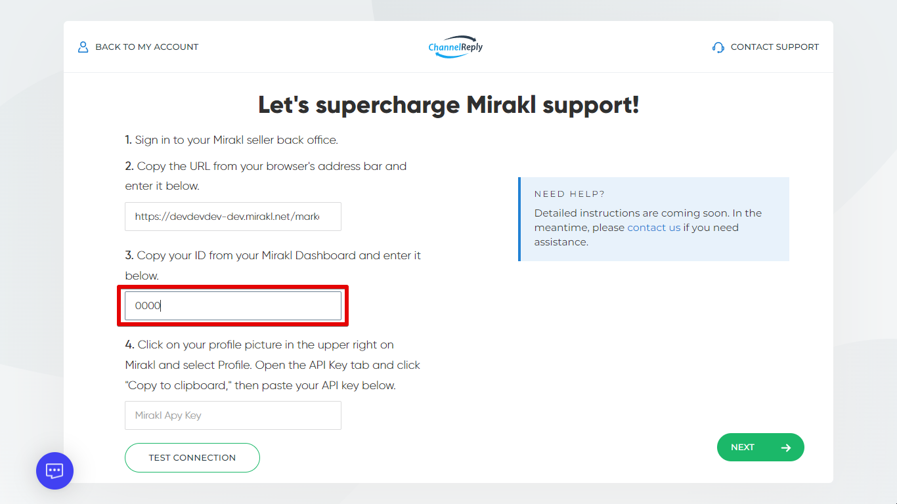Click the "Let's supercharge Mirakl support!" heading
The width and height of the screenshot is (897, 504).
tap(448, 105)
